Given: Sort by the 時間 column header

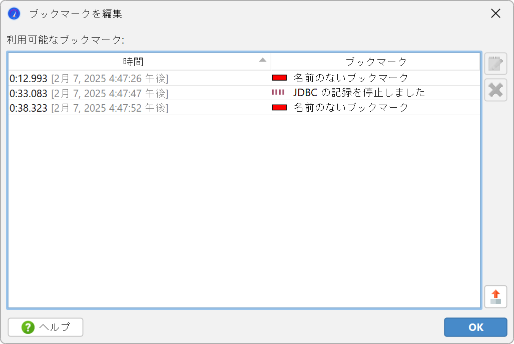Looking at the screenshot, I should pos(140,62).
